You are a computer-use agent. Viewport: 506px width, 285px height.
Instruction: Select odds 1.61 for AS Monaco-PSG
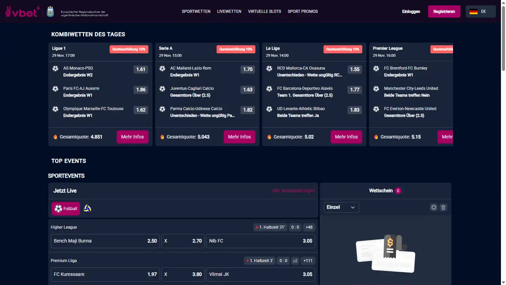pos(141,70)
